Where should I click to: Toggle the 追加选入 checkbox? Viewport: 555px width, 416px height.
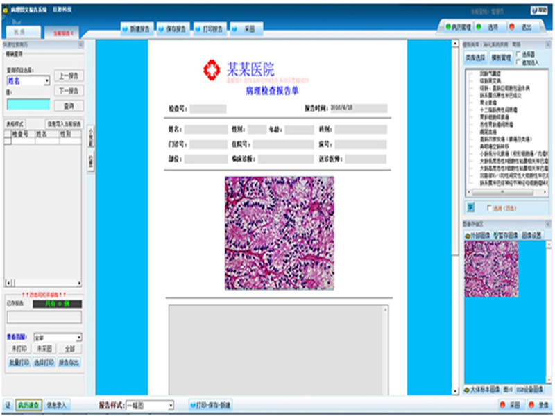pyautogui.click(x=520, y=61)
